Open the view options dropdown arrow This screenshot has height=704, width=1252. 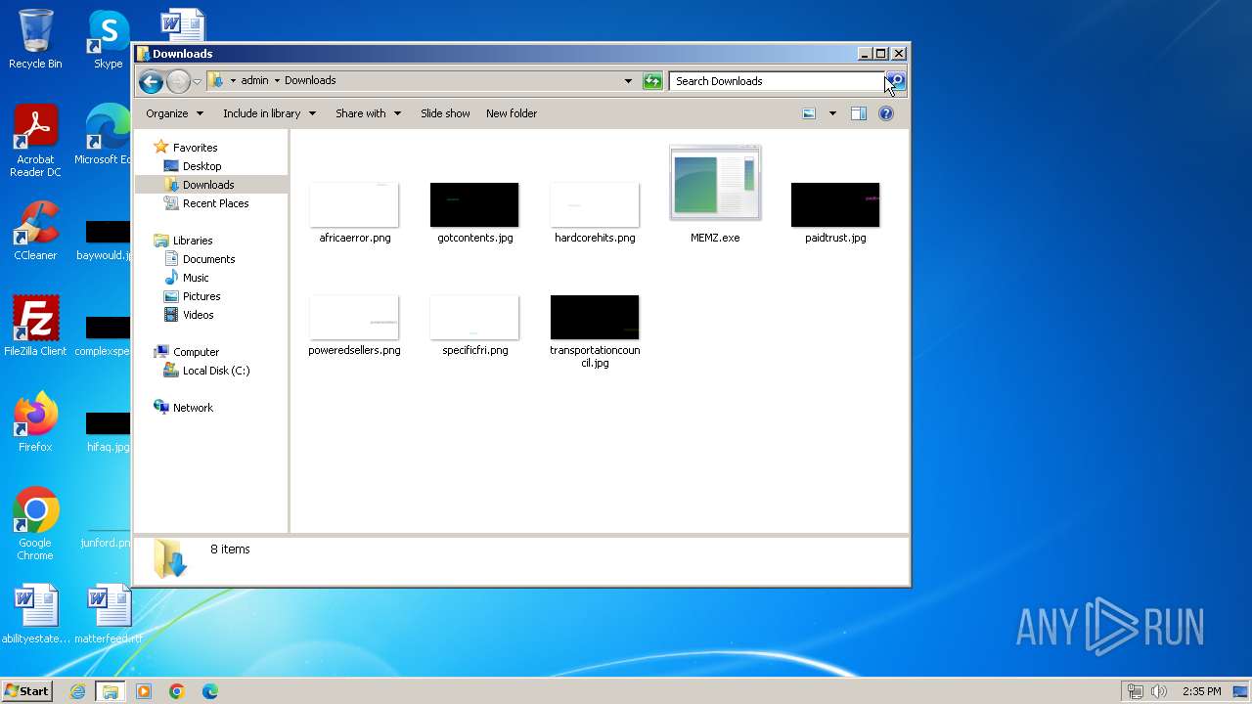click(832, 113)
